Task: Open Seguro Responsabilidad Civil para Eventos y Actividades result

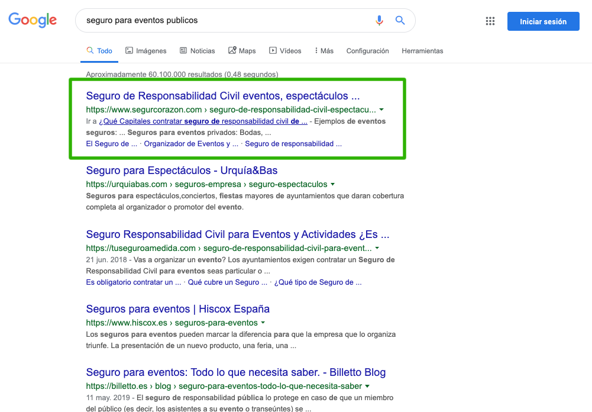Action: click(238, 234)
